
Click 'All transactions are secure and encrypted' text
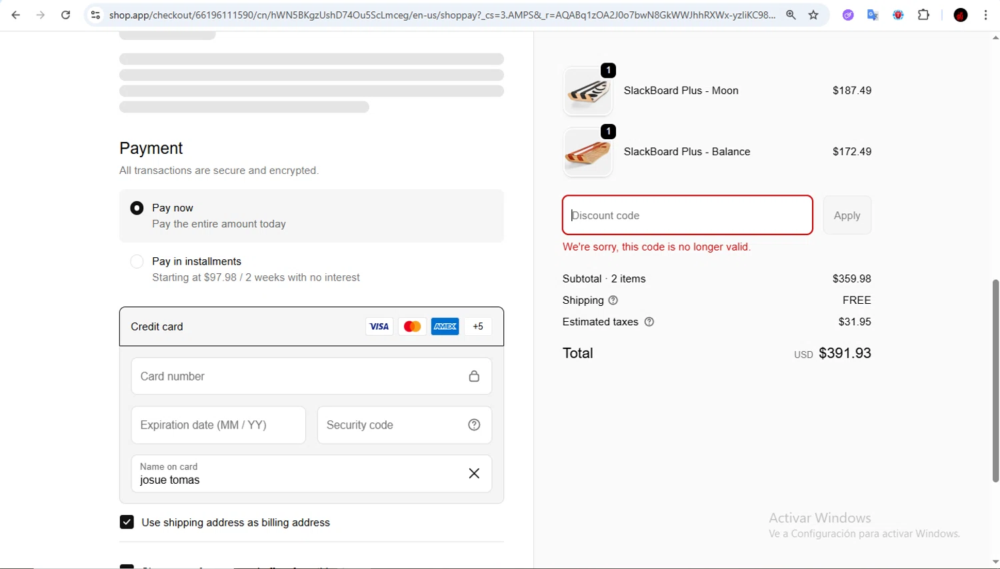(219, 171)
